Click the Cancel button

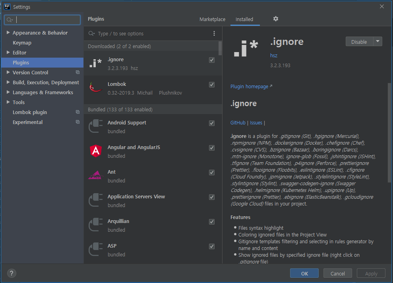(338, 273)
